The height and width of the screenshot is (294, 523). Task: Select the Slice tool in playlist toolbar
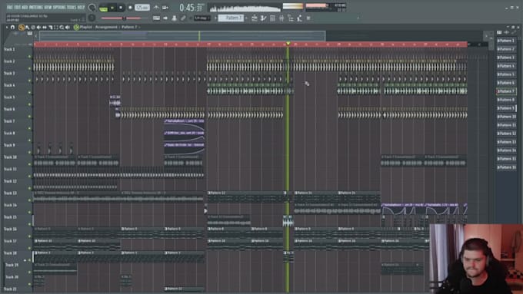point(50,28)
